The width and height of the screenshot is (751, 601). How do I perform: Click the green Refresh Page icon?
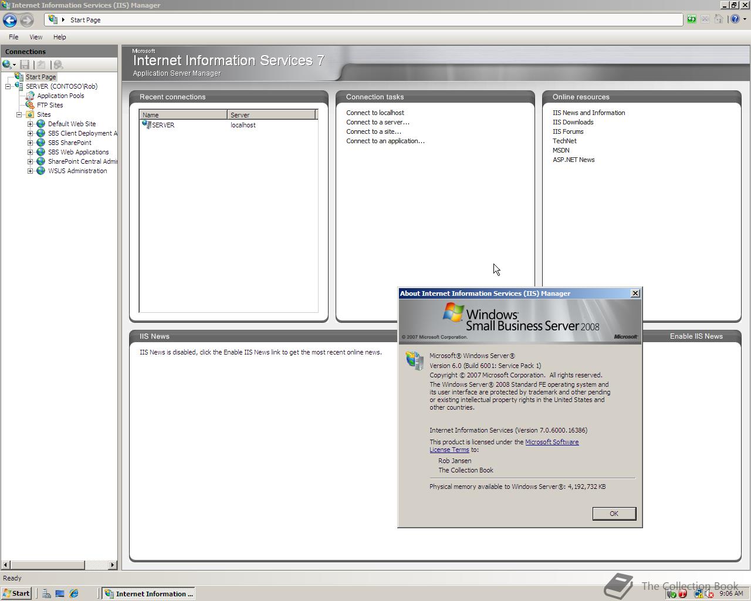pyautogui.click(x=692, y=19)
